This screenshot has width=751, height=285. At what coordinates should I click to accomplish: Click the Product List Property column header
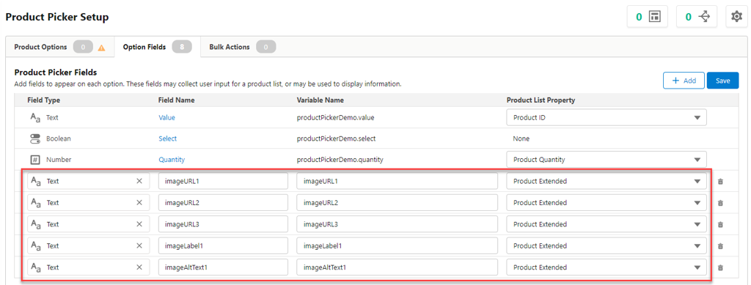(x=541, y=100)
